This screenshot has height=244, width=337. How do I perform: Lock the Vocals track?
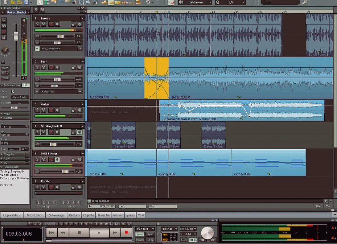click(x=73, y=187)
